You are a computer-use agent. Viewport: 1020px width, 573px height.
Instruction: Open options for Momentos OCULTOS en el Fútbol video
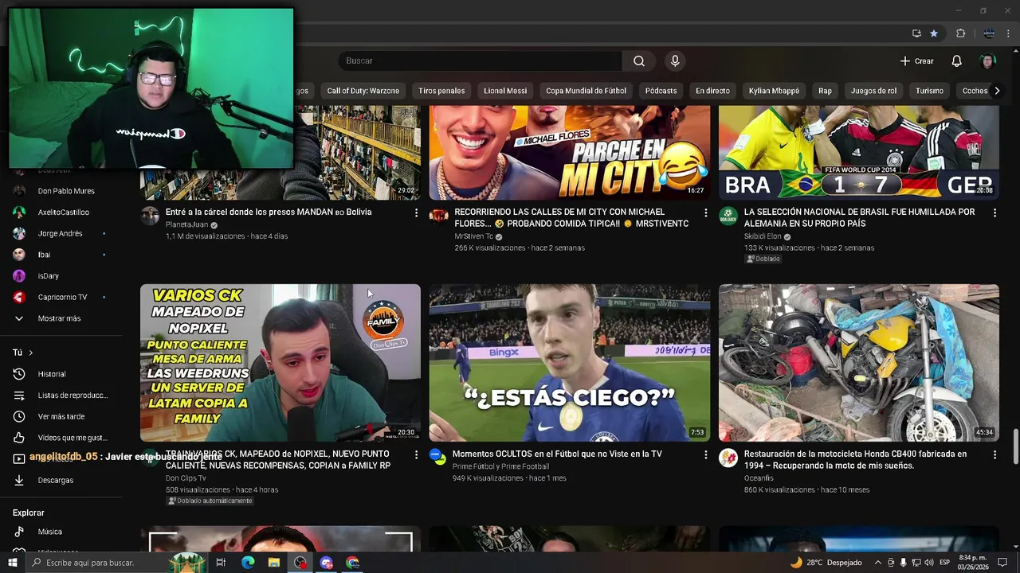click(705, 454)
